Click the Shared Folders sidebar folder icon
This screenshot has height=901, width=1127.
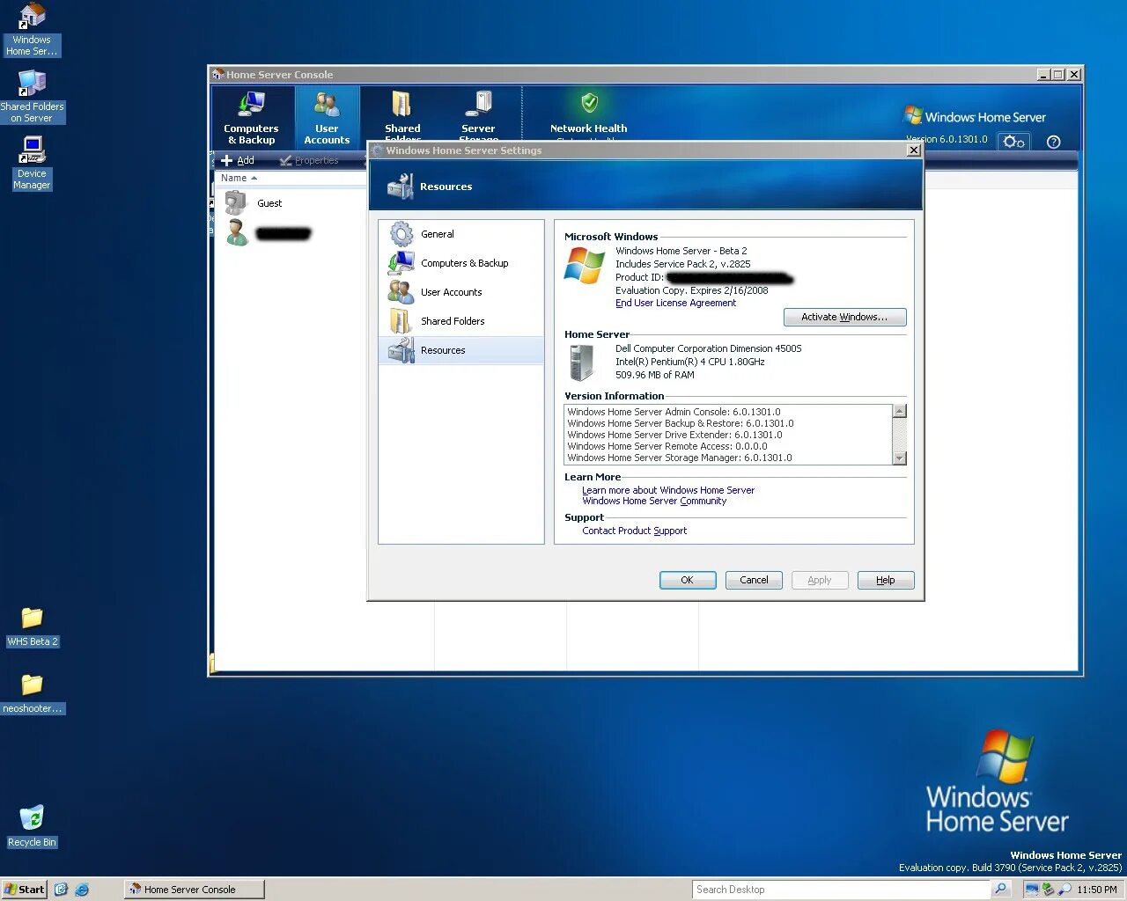pyautogui.click(x=401, y=321)
